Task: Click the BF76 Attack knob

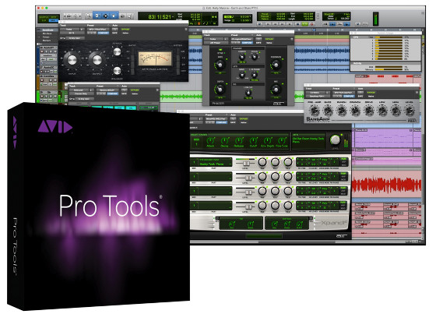Action: (117, 51)
